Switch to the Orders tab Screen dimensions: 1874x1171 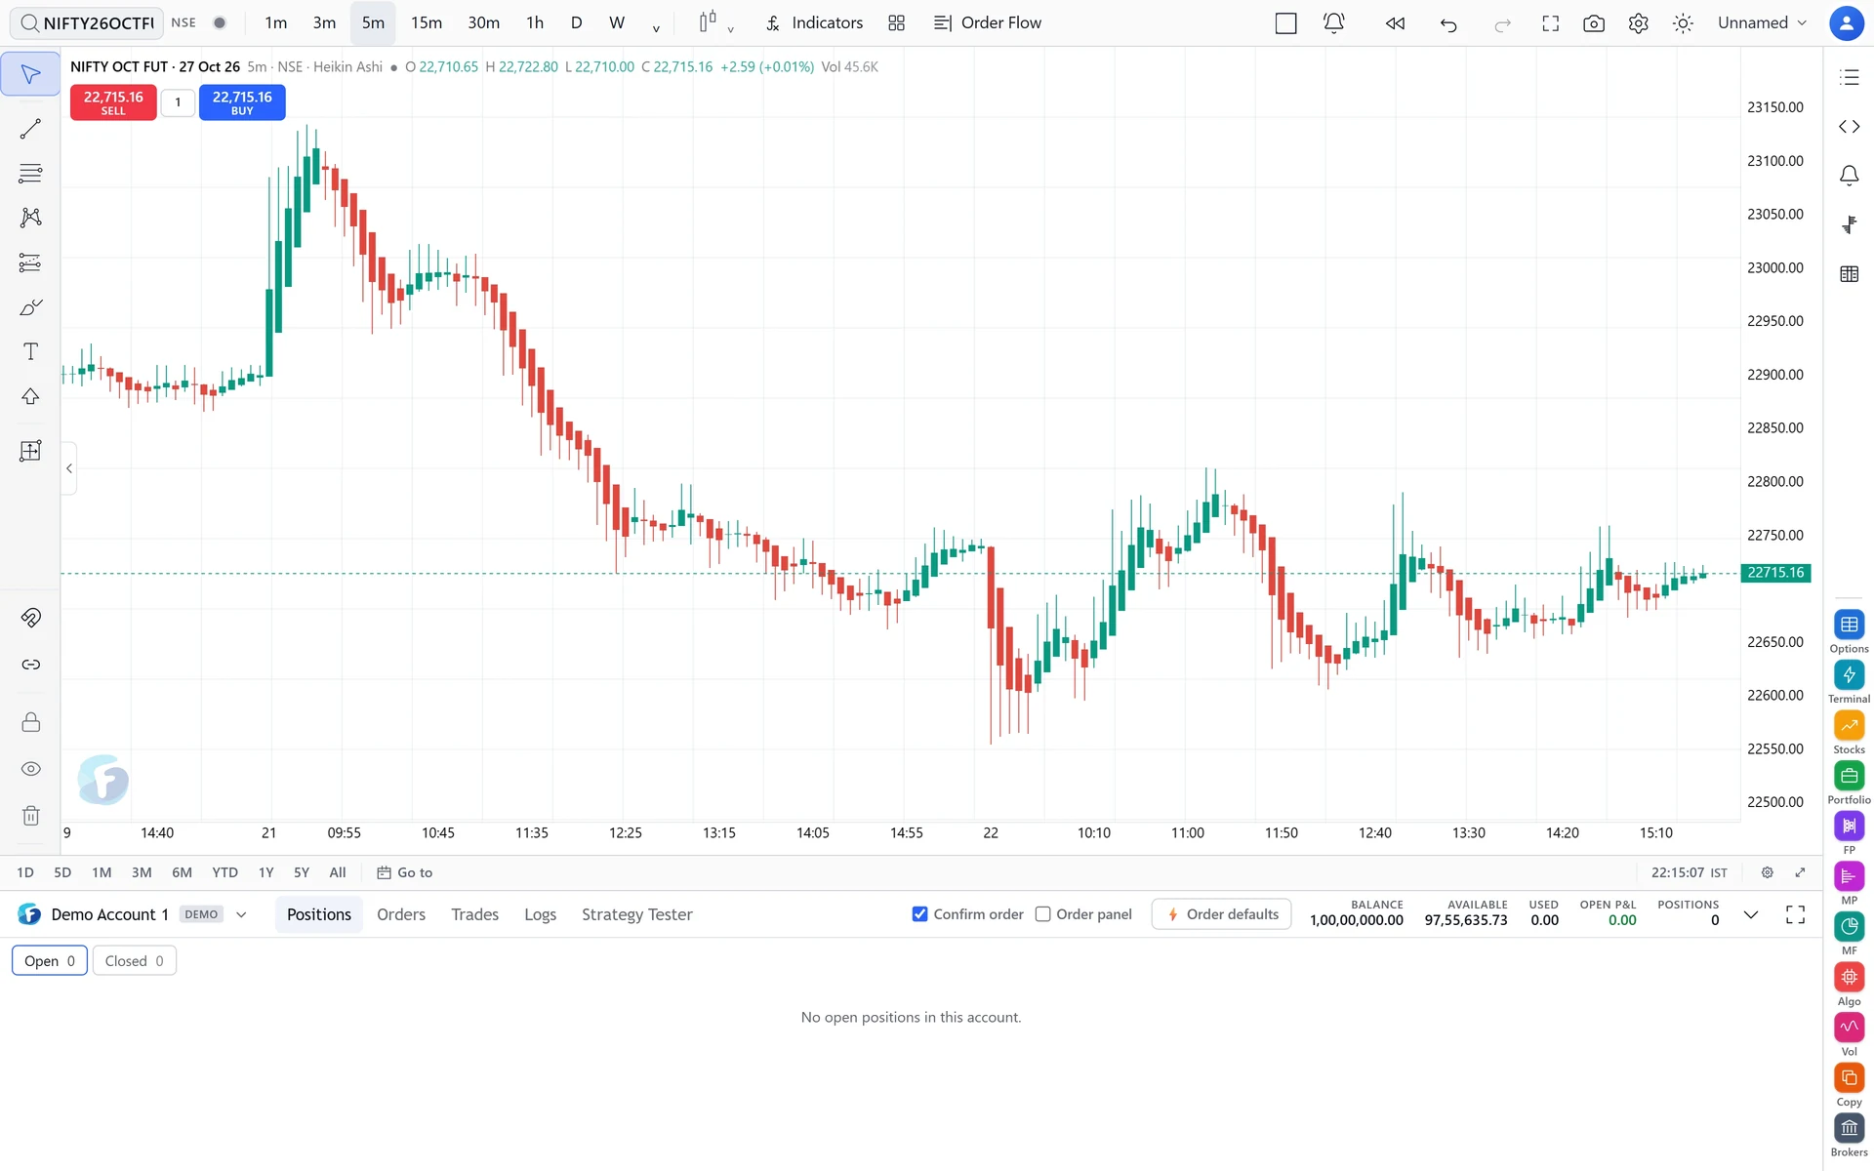pyautogui.click(x=401, y=914)
